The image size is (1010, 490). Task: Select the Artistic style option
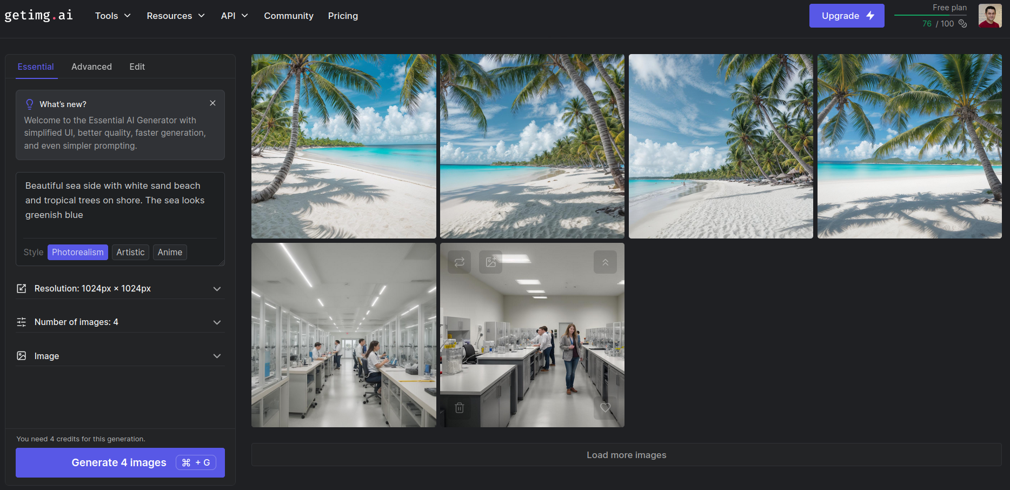(130, 253)
